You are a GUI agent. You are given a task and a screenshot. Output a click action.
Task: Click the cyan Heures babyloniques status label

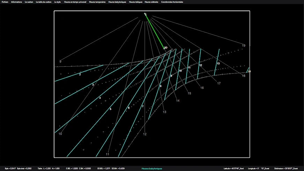152,169
